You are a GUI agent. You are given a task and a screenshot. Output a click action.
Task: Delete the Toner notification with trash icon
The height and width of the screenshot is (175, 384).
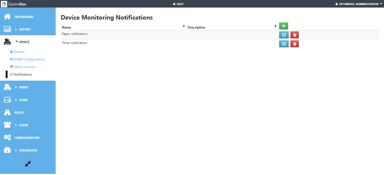tap(294, 44)
